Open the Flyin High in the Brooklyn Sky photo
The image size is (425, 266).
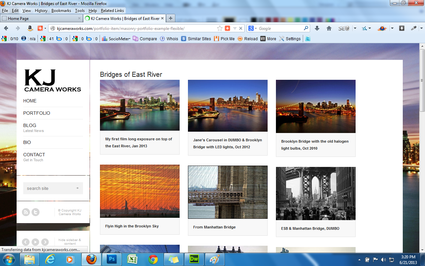point(140,191)
